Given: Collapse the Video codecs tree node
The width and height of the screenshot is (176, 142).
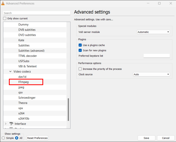Looking at the screenshot, I should pyautogui.click(x=10, y=71).
